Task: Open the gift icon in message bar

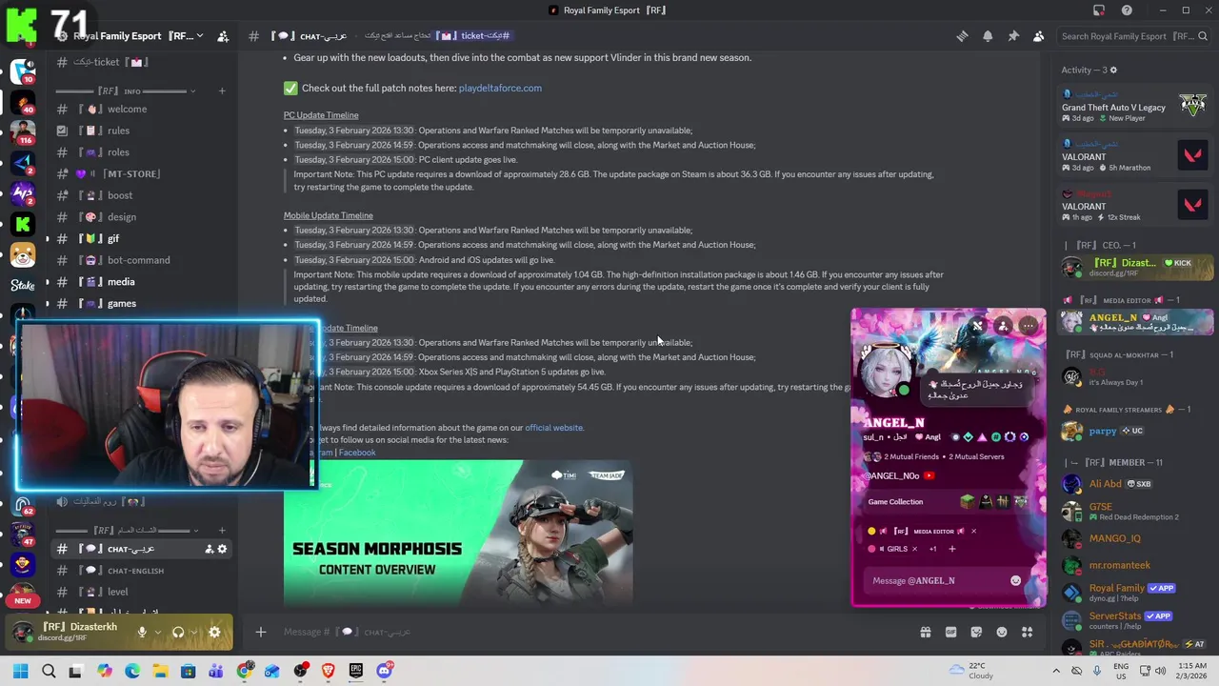Action: pyautogui.click(x=925, y=632)
